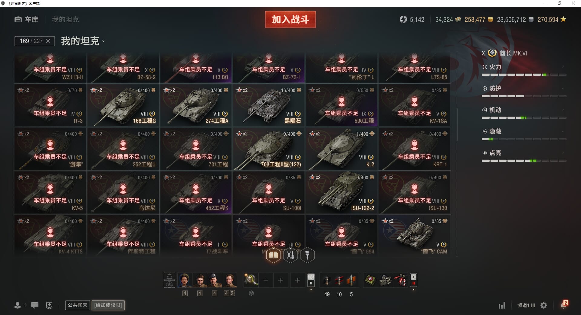Open the wrench maintenance hexagon icon
Viewport: 581px width, 315px height.
point(290,255)
